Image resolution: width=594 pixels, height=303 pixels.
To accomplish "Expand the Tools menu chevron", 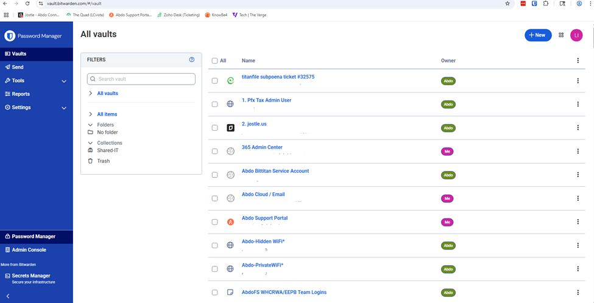I will coord(64,81).
